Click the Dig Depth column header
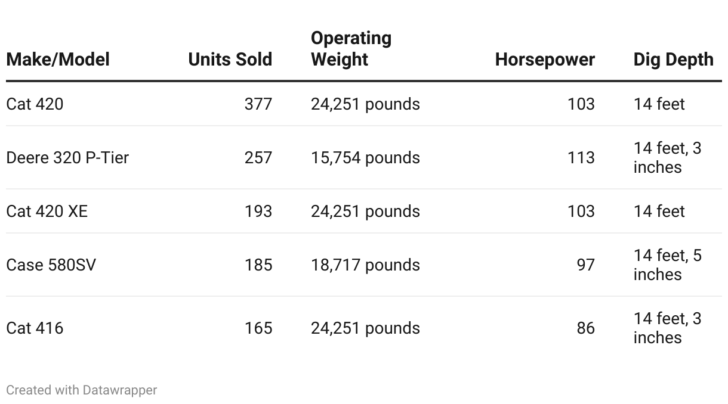The height and width of the screenshot is (404, 728). (673, 60)
